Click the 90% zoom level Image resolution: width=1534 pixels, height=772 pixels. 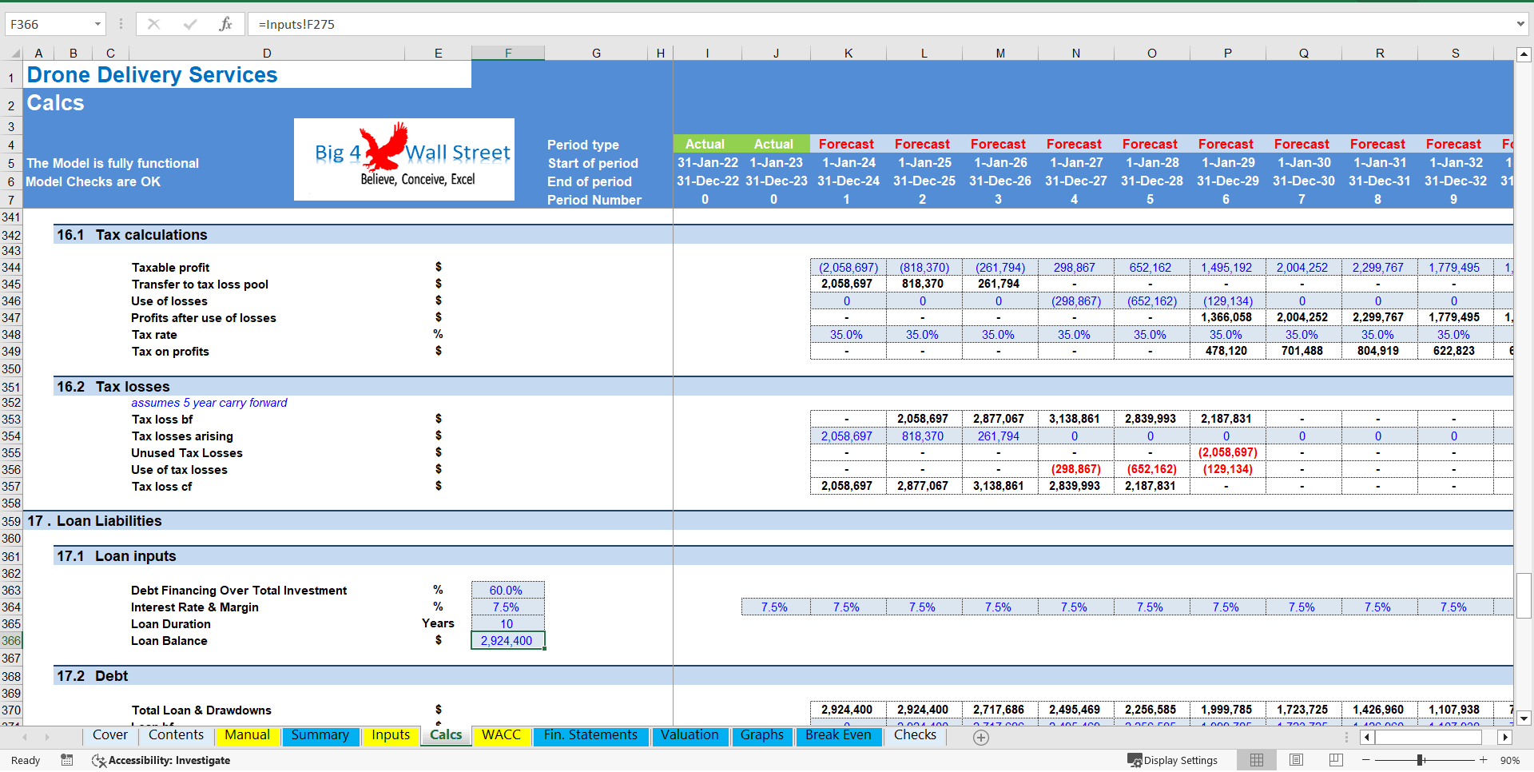1510,760
